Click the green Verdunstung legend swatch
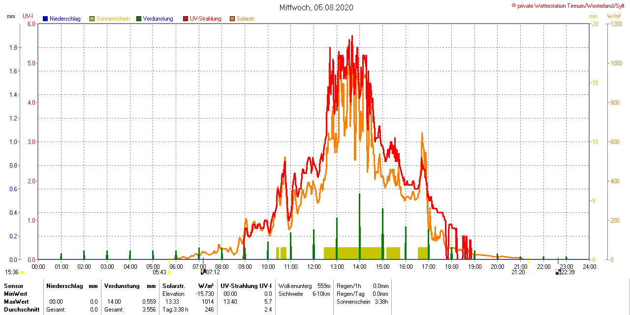This screenshot has width=630, height=315. [139, 19]
